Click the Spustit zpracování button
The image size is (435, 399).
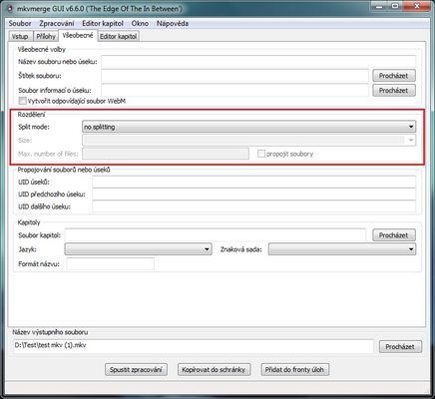(136, 369)
